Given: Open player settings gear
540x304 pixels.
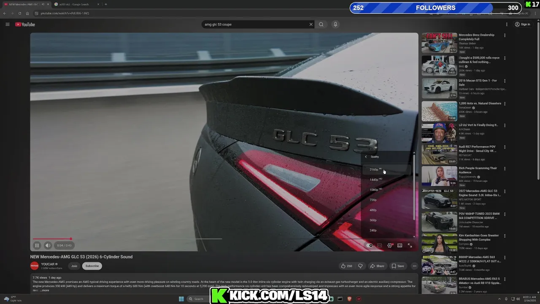Looking at the screenshot, I should pyautogui.click(x=390, y=245).
